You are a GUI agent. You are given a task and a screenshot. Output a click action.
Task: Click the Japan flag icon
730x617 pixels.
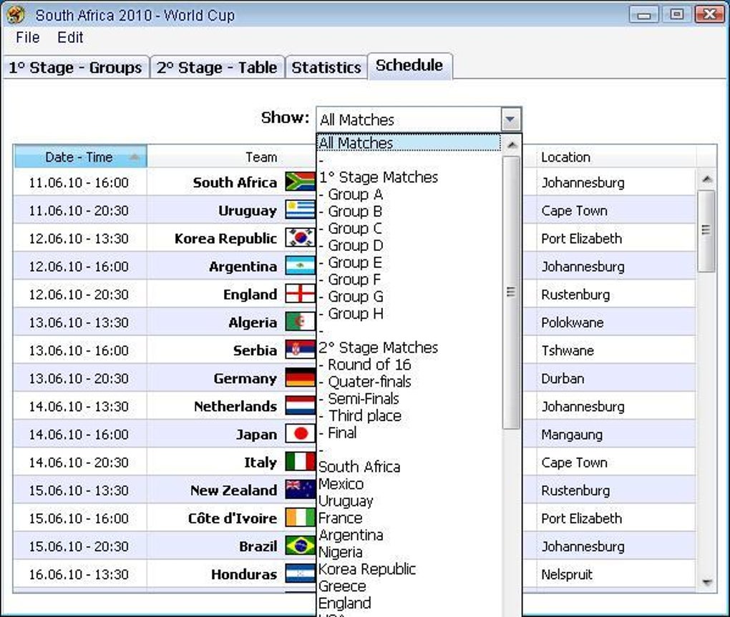coord(301,434)
